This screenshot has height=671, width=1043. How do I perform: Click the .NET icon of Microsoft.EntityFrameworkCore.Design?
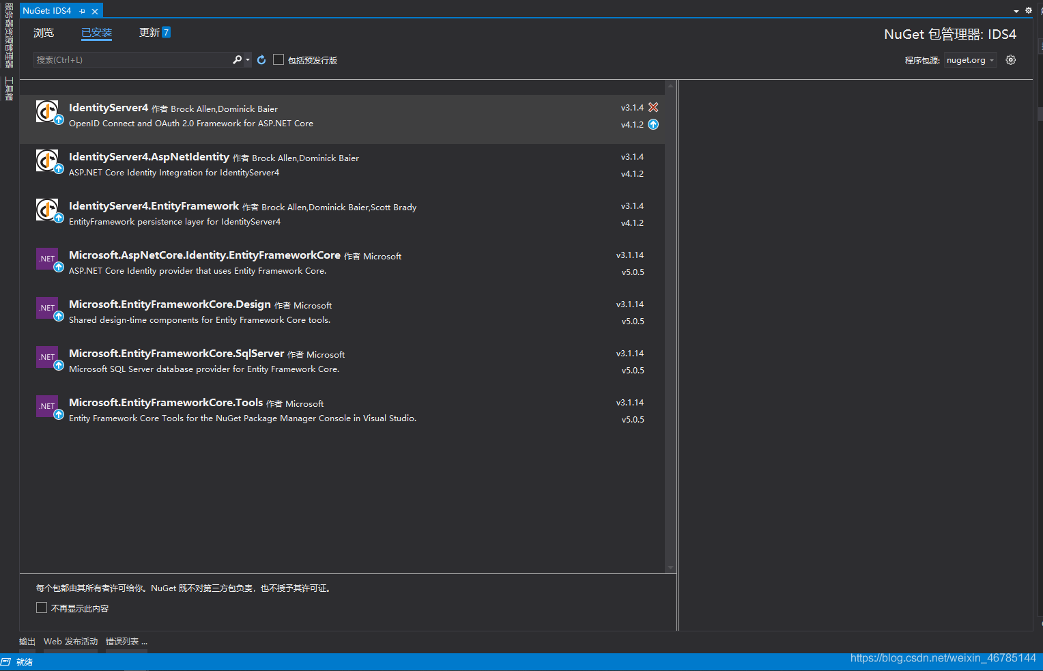tap(47, 308)
